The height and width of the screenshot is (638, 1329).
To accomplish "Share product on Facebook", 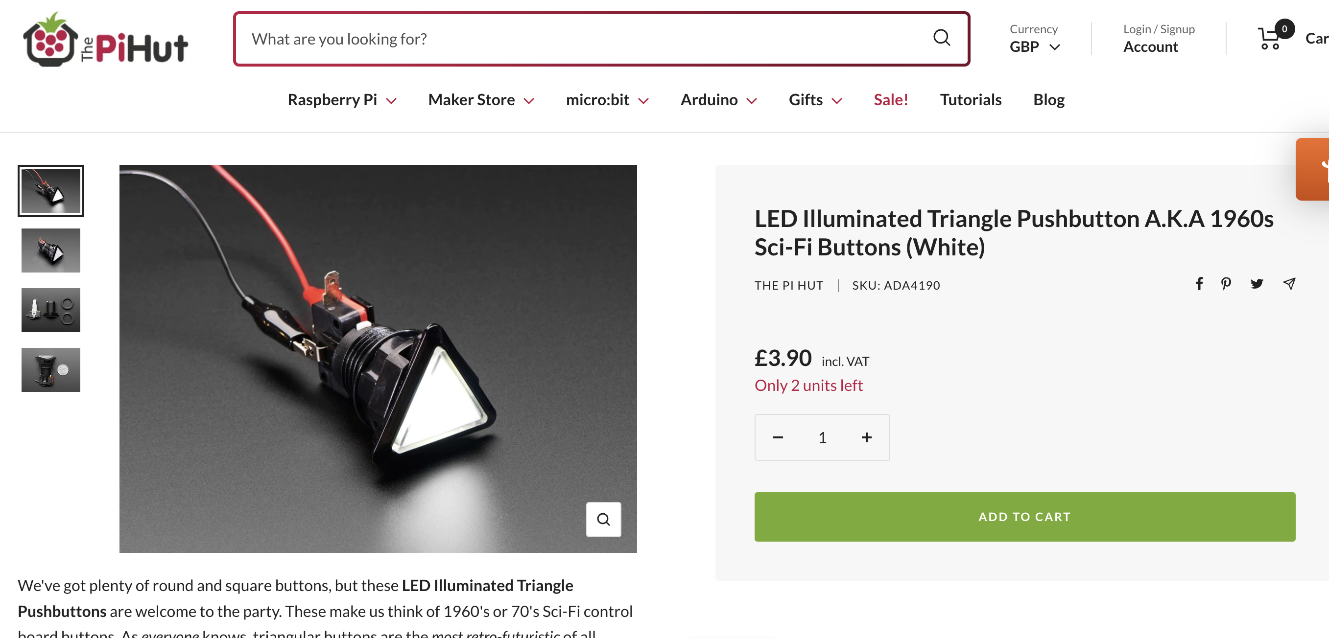I will click(x=1199, y=284).
